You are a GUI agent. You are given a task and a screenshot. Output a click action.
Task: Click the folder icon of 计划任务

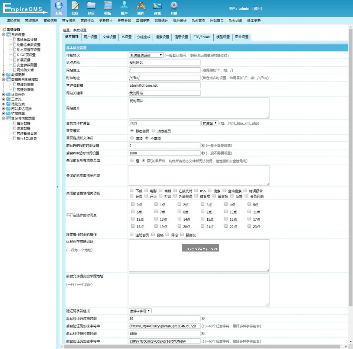click(9, 94)
